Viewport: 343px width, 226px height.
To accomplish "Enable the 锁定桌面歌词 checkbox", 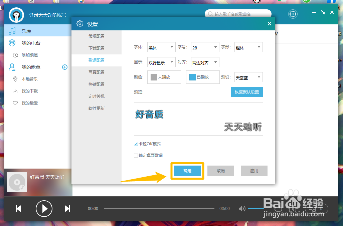I will 136,156.
